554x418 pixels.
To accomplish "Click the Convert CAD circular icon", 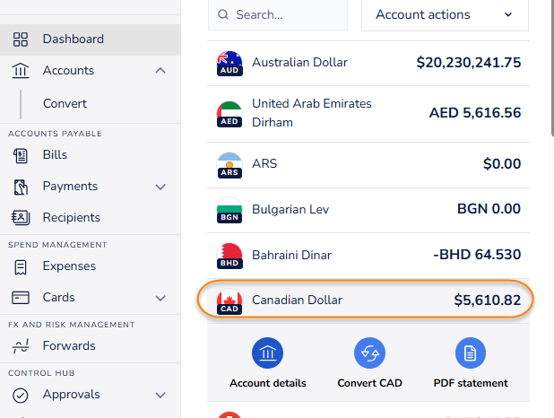I will [369, 353].
